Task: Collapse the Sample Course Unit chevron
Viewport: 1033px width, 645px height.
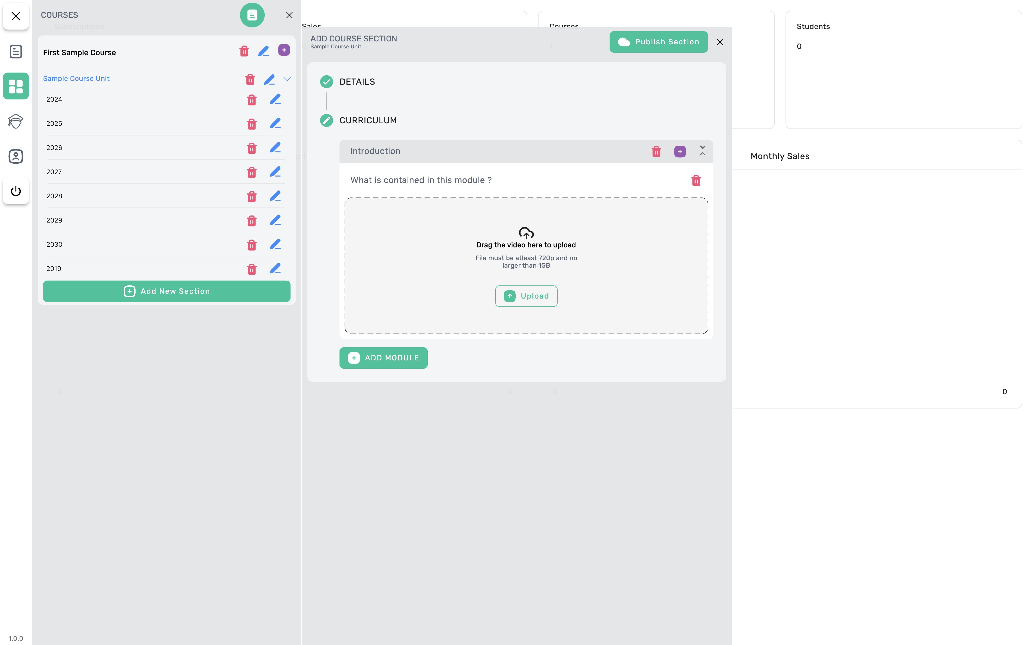Action: point(287,79)
